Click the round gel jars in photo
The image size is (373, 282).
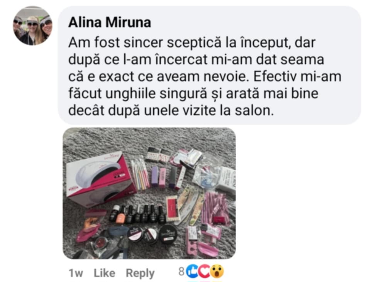(152, 235)
